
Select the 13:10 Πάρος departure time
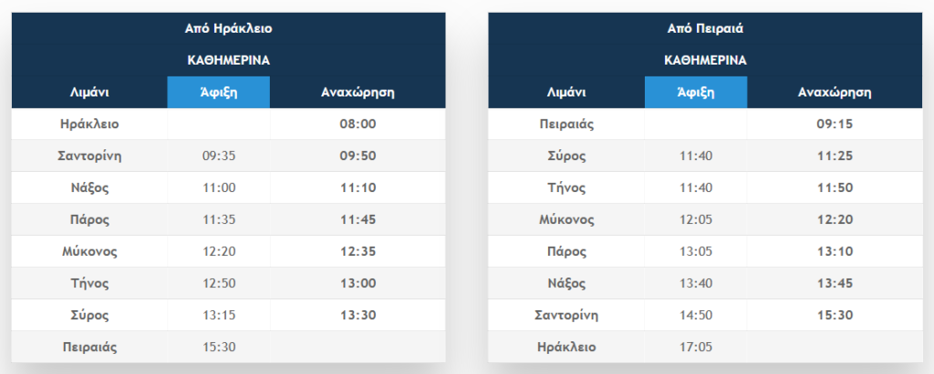[835, 251]
